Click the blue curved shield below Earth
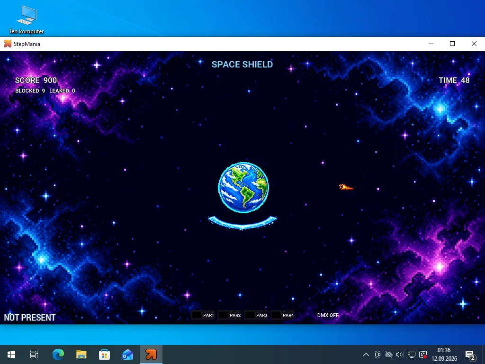Viewport: 485px width, 364px height. 242,223
